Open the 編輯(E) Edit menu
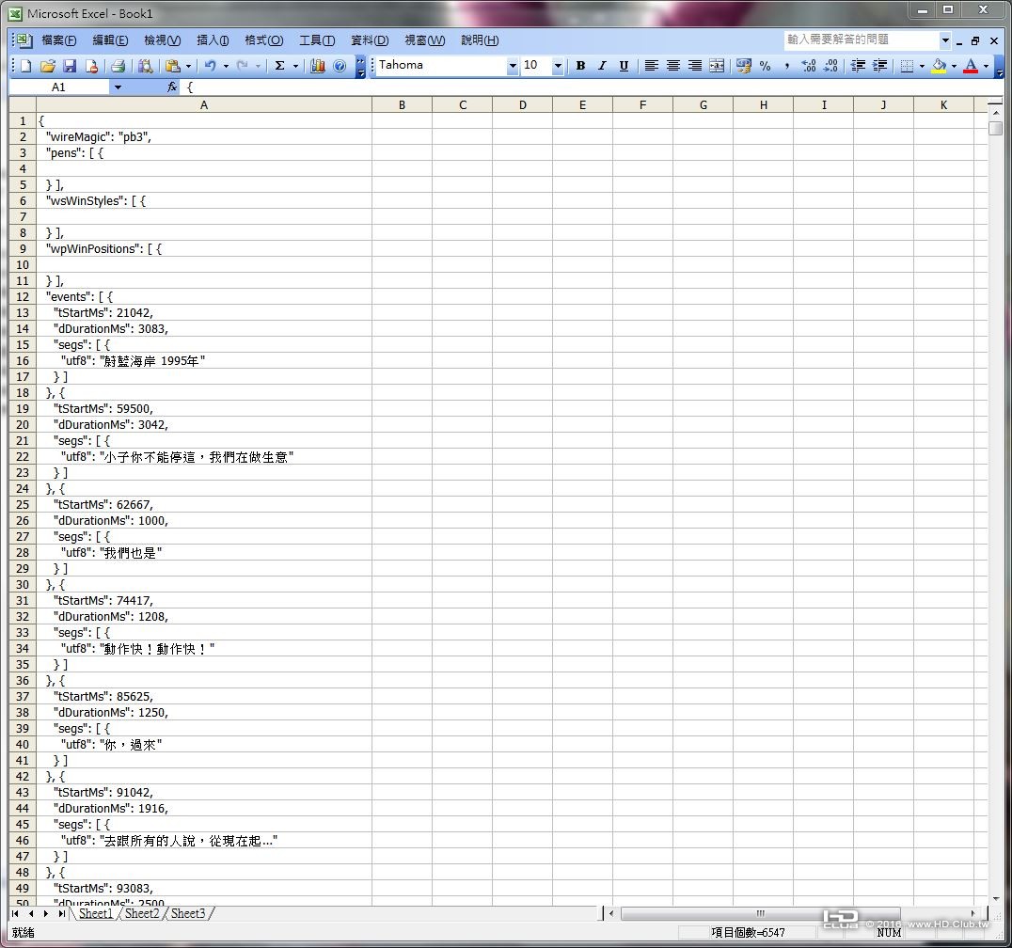Screen dimensions: 1012x948 [110, 40]
